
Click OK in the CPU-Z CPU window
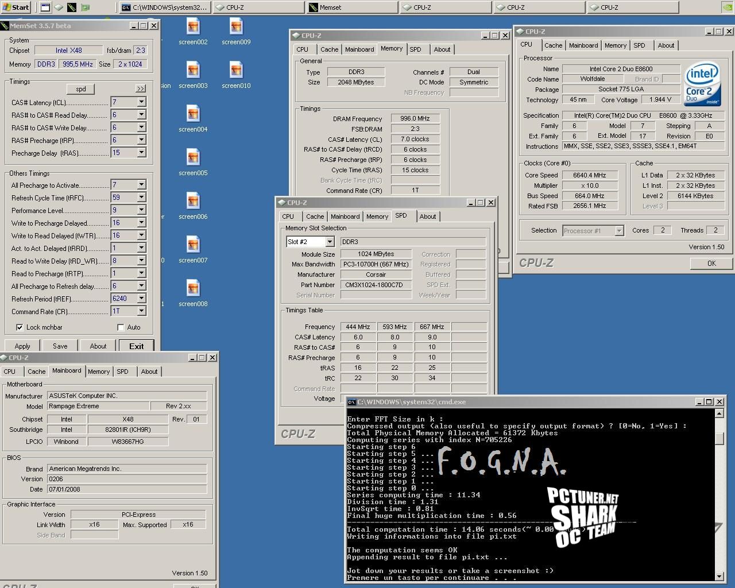(711, 264)
